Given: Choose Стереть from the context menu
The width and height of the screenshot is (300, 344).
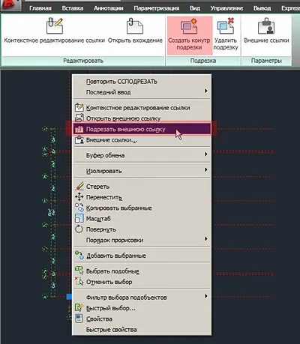Looking at the screenshot, I should point(142,187).
